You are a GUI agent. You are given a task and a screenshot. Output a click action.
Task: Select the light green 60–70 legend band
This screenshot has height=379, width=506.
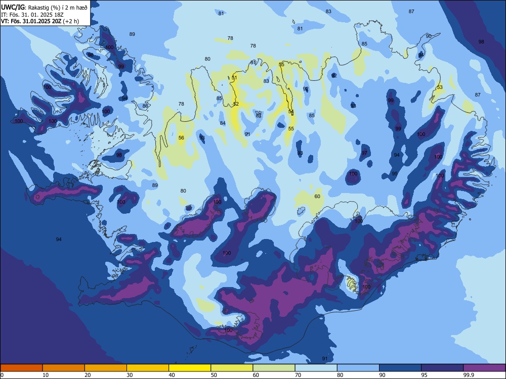click(274, 368)
